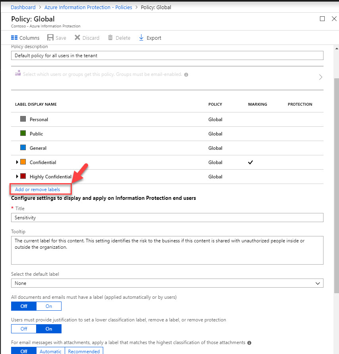Turn Off the all documents must have label setting
Viewport: 339px width, 354px height.
pyautogui.click(x=24, y=306)
